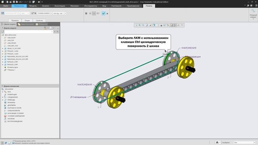This screenshot has height=145, width=258.
Task: Expand the СОЕДИНЕНИЯ node in mechanism tree
Action: tap(2, 97)
